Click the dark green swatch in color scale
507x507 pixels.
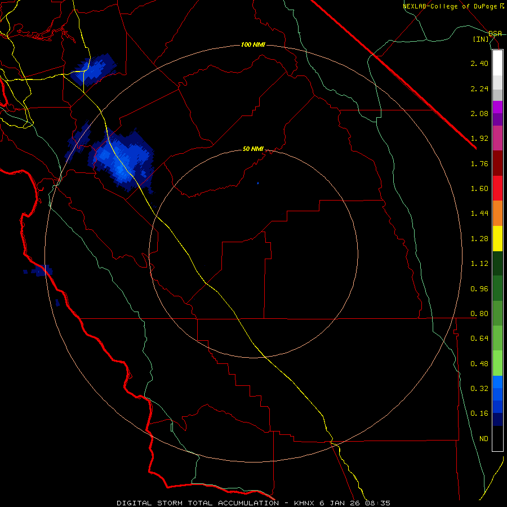(497, 263)
